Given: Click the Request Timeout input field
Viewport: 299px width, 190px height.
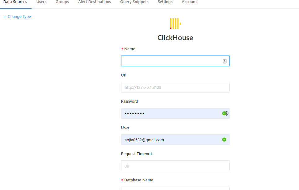Looking at the screenshot, I should (x=175, y=166).
